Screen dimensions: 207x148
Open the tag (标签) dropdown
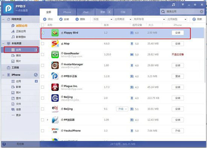click(x=103, y=19)
